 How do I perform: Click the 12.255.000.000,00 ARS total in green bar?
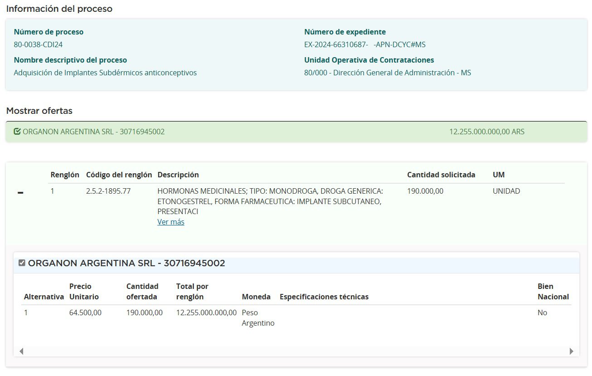[x=486, y=132]
